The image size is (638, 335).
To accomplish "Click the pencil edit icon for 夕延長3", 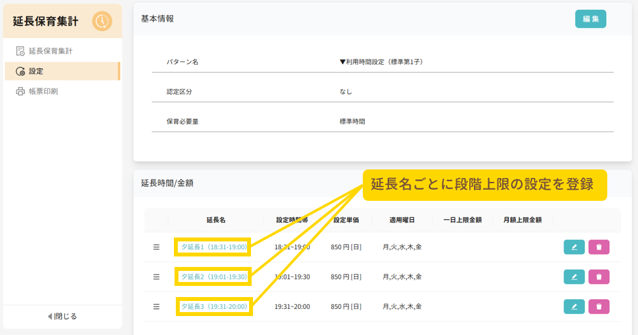I will (574, 306).
